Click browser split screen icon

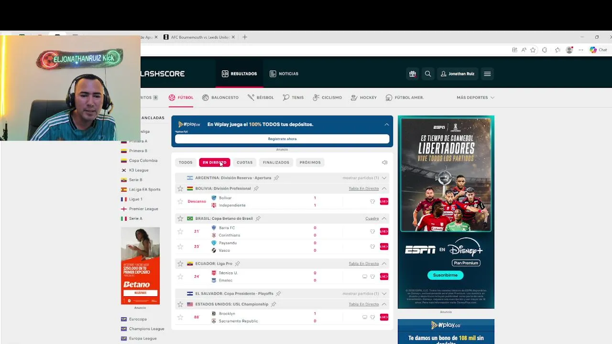514,50
